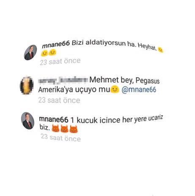Click the last orange cat emoji

pos(74,129)
